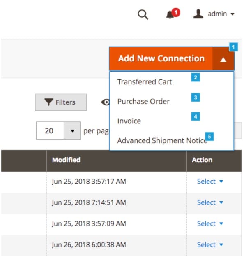Open Select action for 3:57:17 AM row
Screen dimensions: 244x256
(210, 182)
